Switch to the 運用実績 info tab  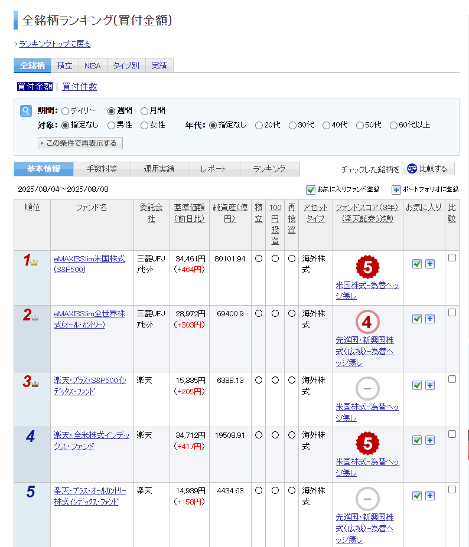click(x=159, y=169)
